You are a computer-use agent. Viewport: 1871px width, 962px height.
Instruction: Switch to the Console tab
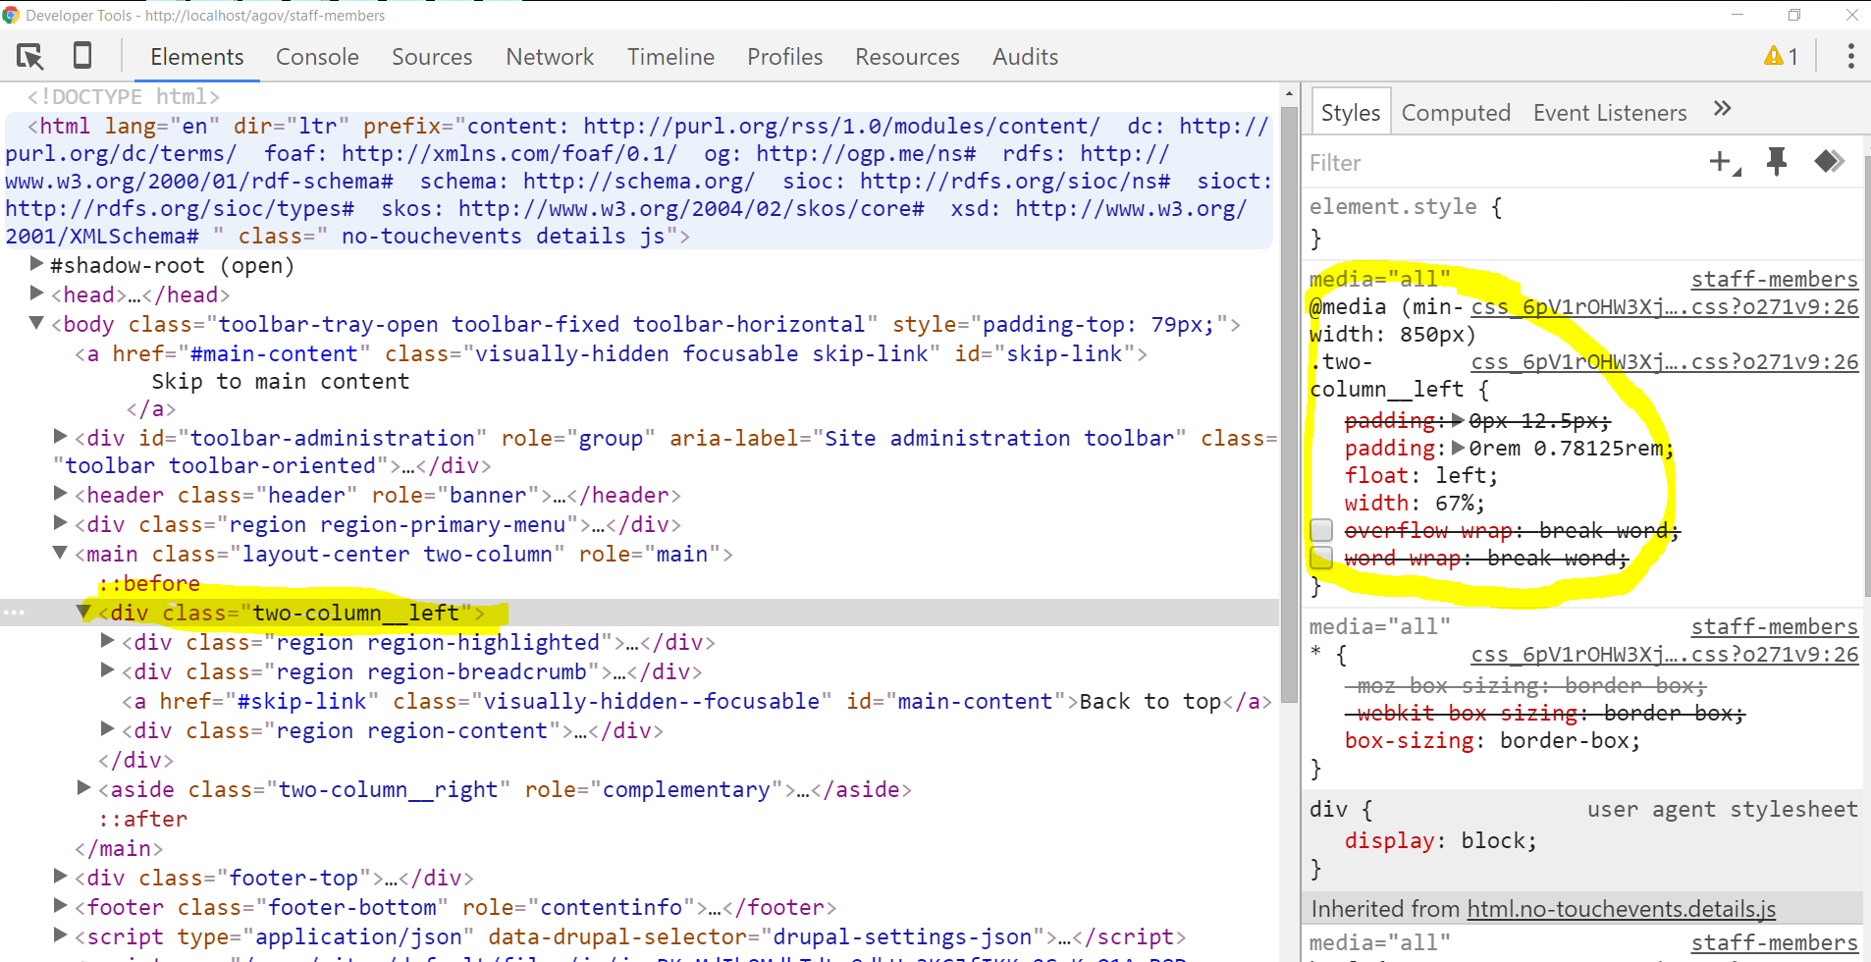tap(317, 57)
